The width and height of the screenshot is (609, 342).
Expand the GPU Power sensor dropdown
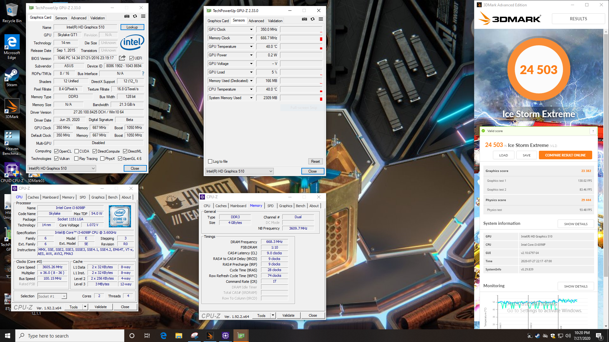[251, 55]
